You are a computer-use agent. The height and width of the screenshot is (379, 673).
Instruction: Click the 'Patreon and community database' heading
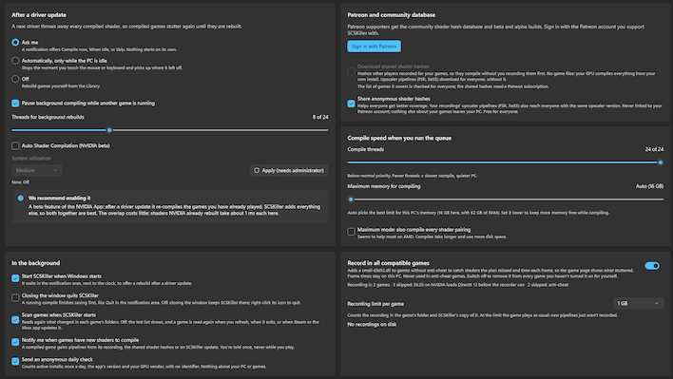[x=391, y=15]
